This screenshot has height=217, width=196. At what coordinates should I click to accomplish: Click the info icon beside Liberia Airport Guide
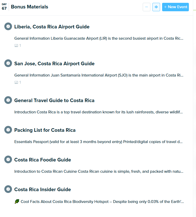8,26
